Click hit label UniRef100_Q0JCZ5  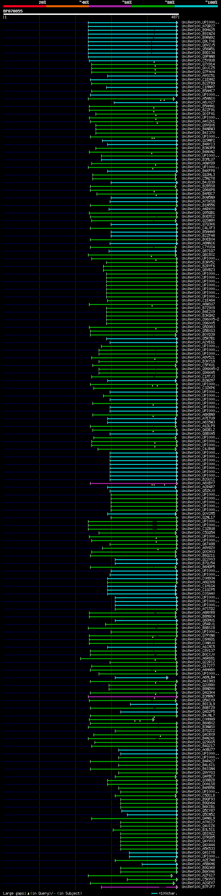click(x=198, y=68)
